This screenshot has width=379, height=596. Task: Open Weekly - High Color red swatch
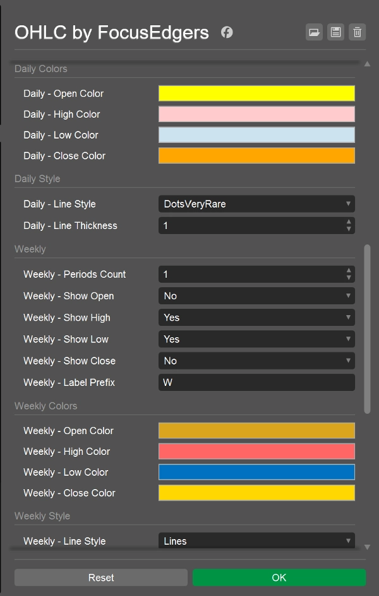pyautogui.click(x=256, y=451)
